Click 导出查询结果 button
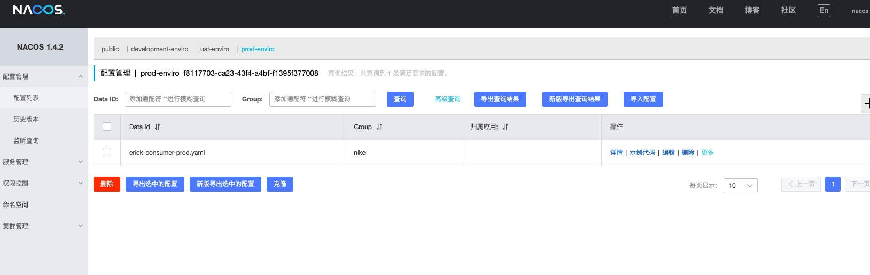 (x=500, y=99)
